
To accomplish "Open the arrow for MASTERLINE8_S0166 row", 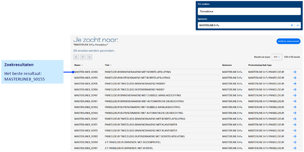I will [294, 113].
